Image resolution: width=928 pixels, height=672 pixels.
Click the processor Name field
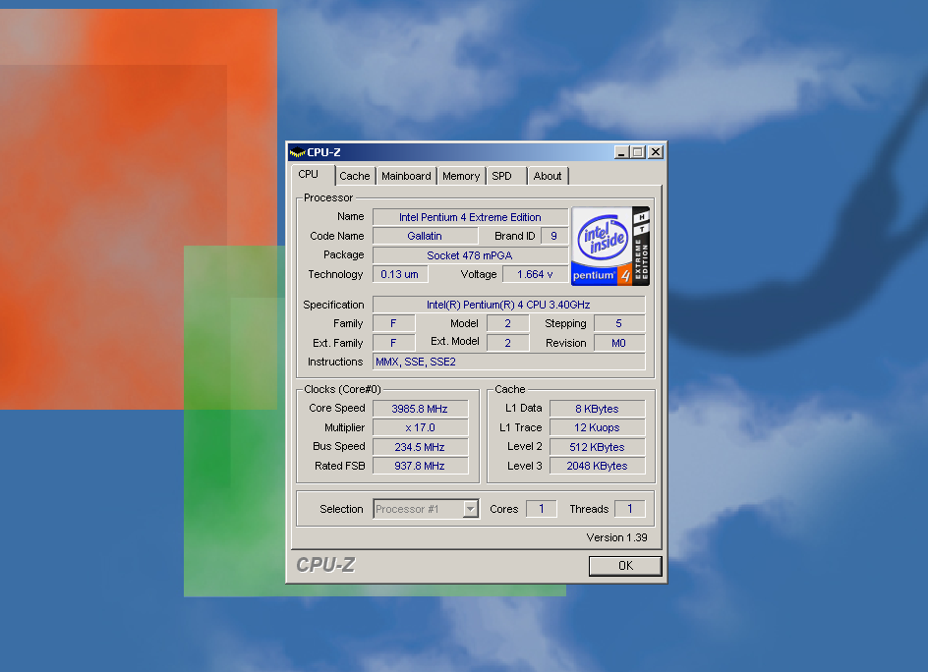click(x=470, y=217)
